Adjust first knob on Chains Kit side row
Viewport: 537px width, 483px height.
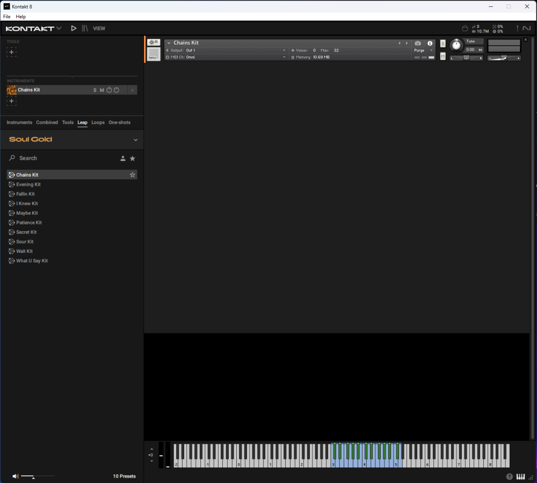tap(109, 90)
